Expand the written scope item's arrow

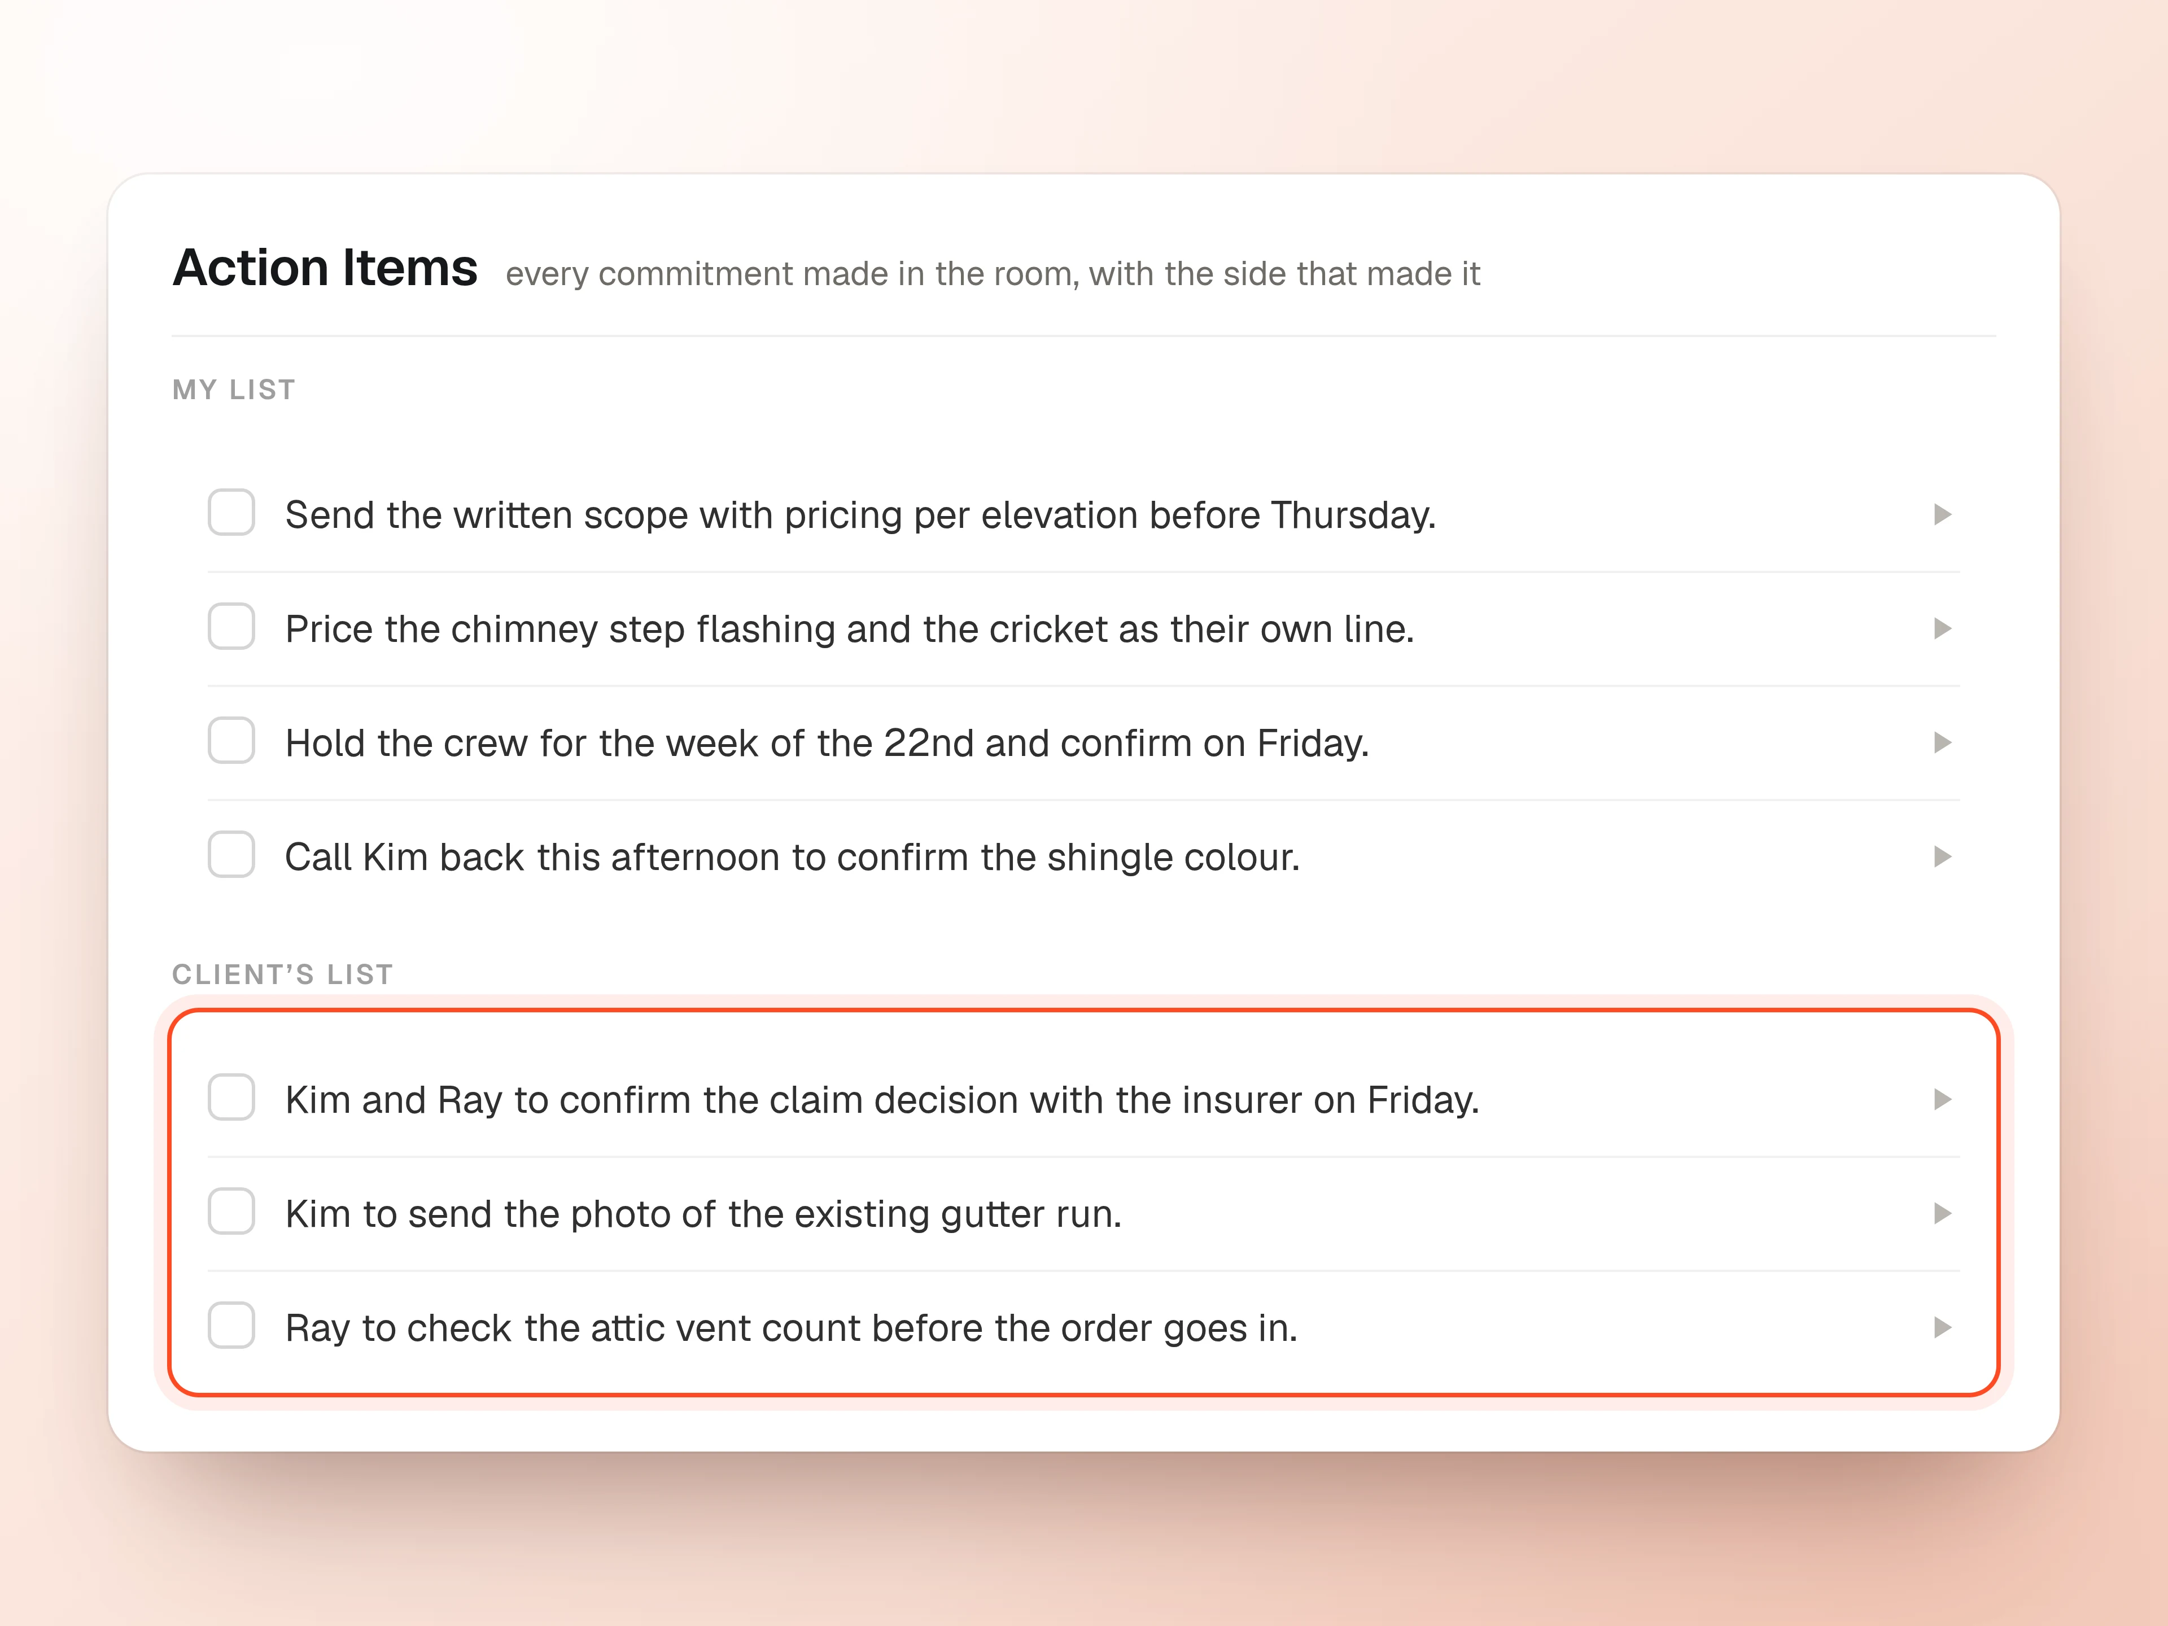point(1943,514)
